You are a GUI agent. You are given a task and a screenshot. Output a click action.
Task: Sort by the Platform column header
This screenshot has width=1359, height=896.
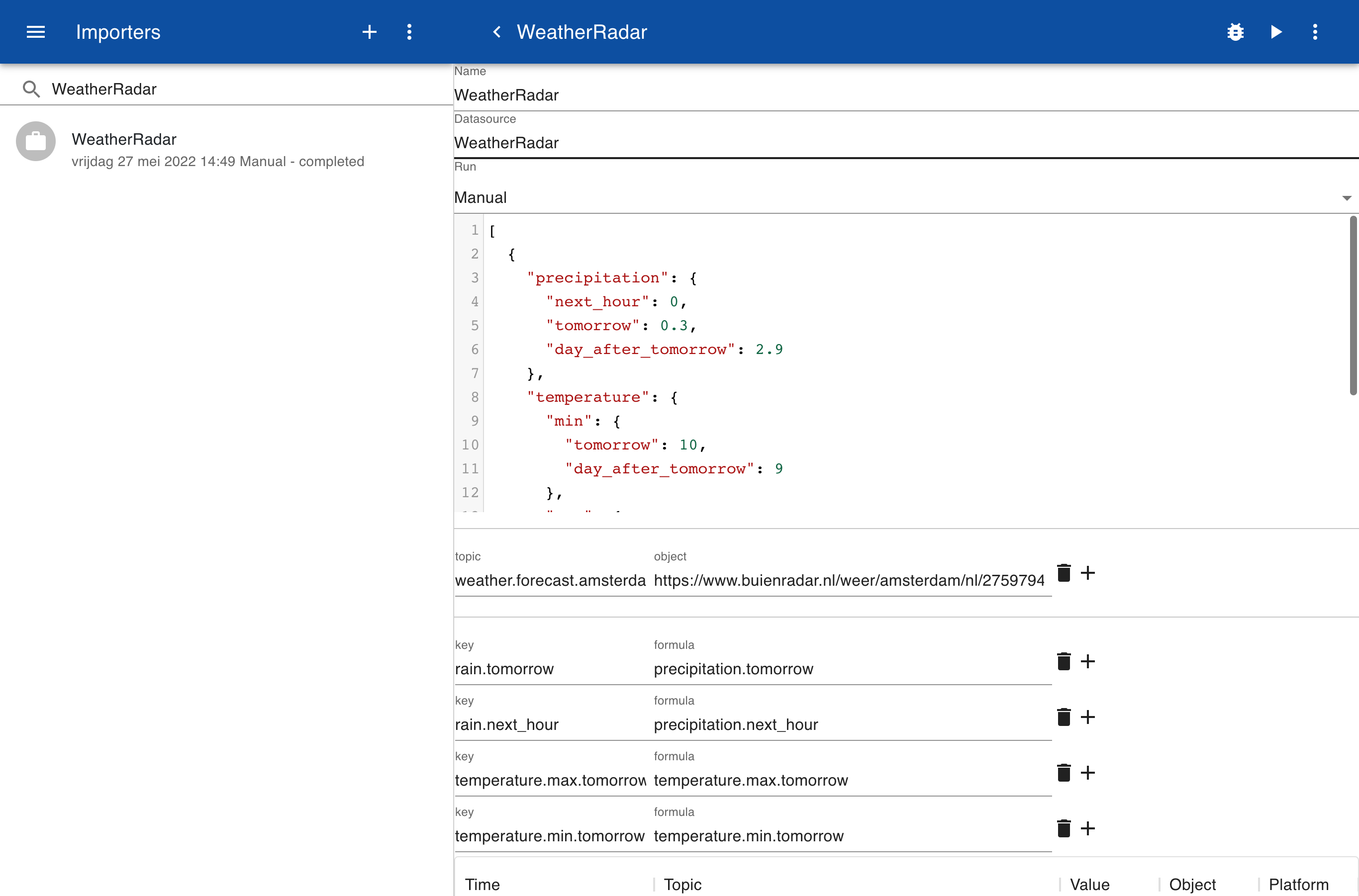click(x=1298, y=884)
